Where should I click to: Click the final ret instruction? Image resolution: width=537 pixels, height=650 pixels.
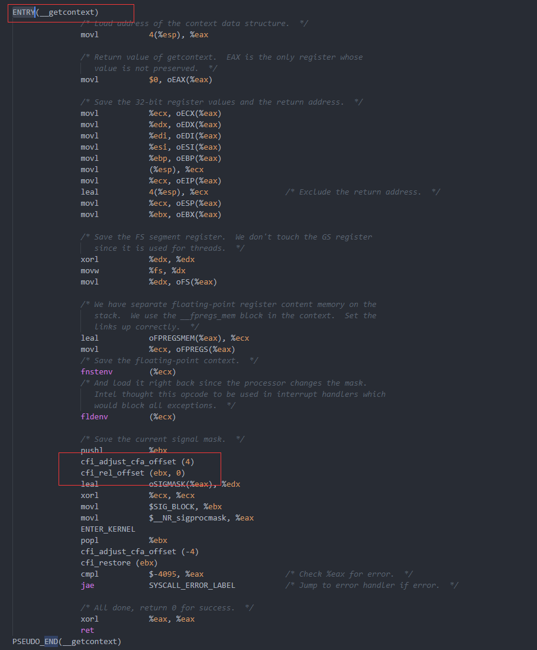coord(88,630)
